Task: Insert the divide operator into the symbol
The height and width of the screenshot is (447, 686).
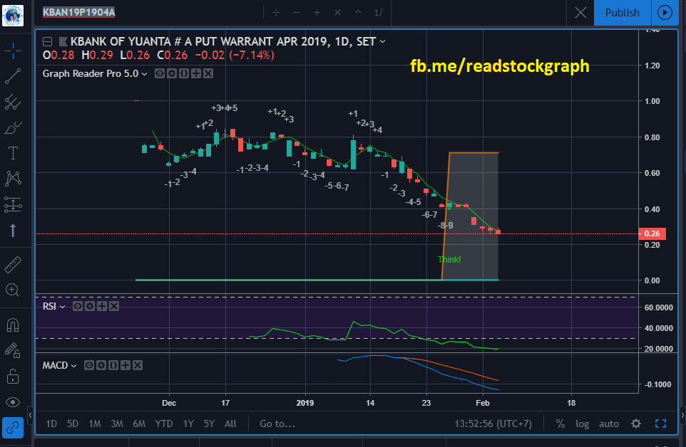Action: [x=276, y=13]
